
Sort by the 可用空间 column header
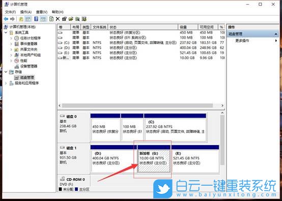point(208,27)
